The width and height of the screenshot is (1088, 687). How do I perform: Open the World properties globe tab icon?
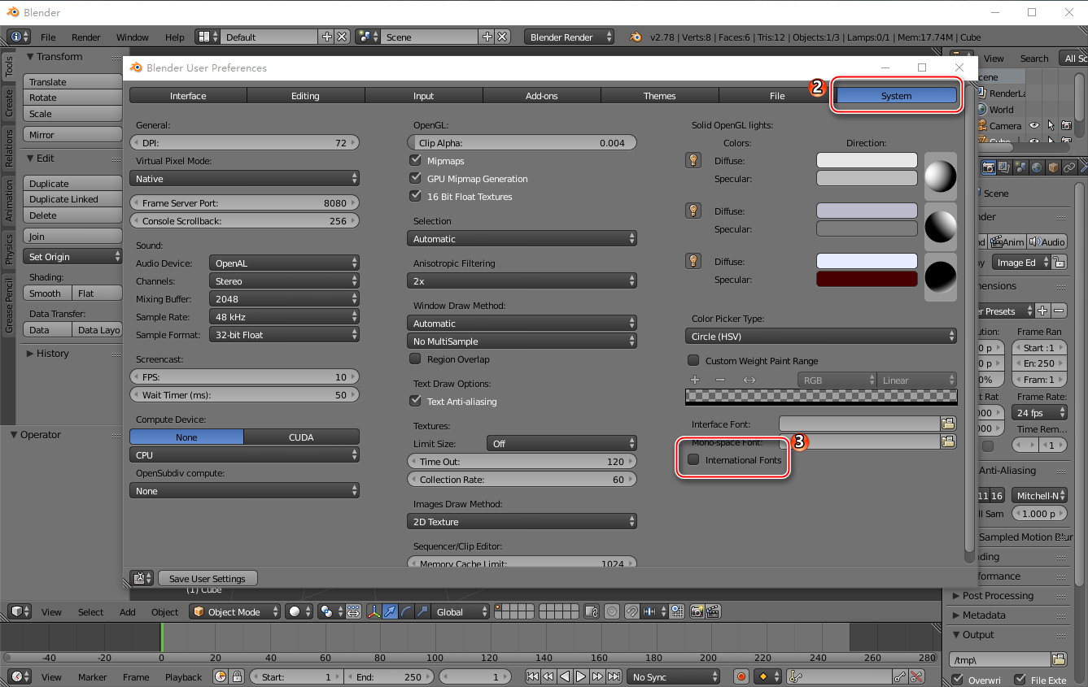(x=1038, y=167)
